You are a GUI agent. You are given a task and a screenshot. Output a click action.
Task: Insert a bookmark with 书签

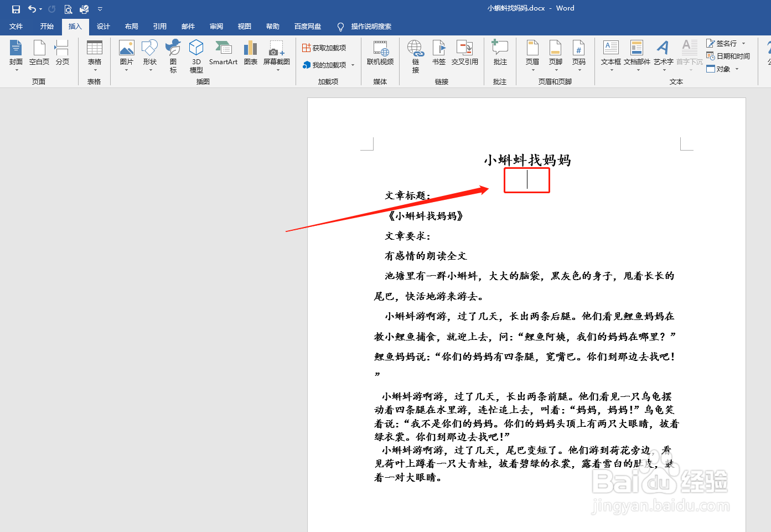[439, 53]
